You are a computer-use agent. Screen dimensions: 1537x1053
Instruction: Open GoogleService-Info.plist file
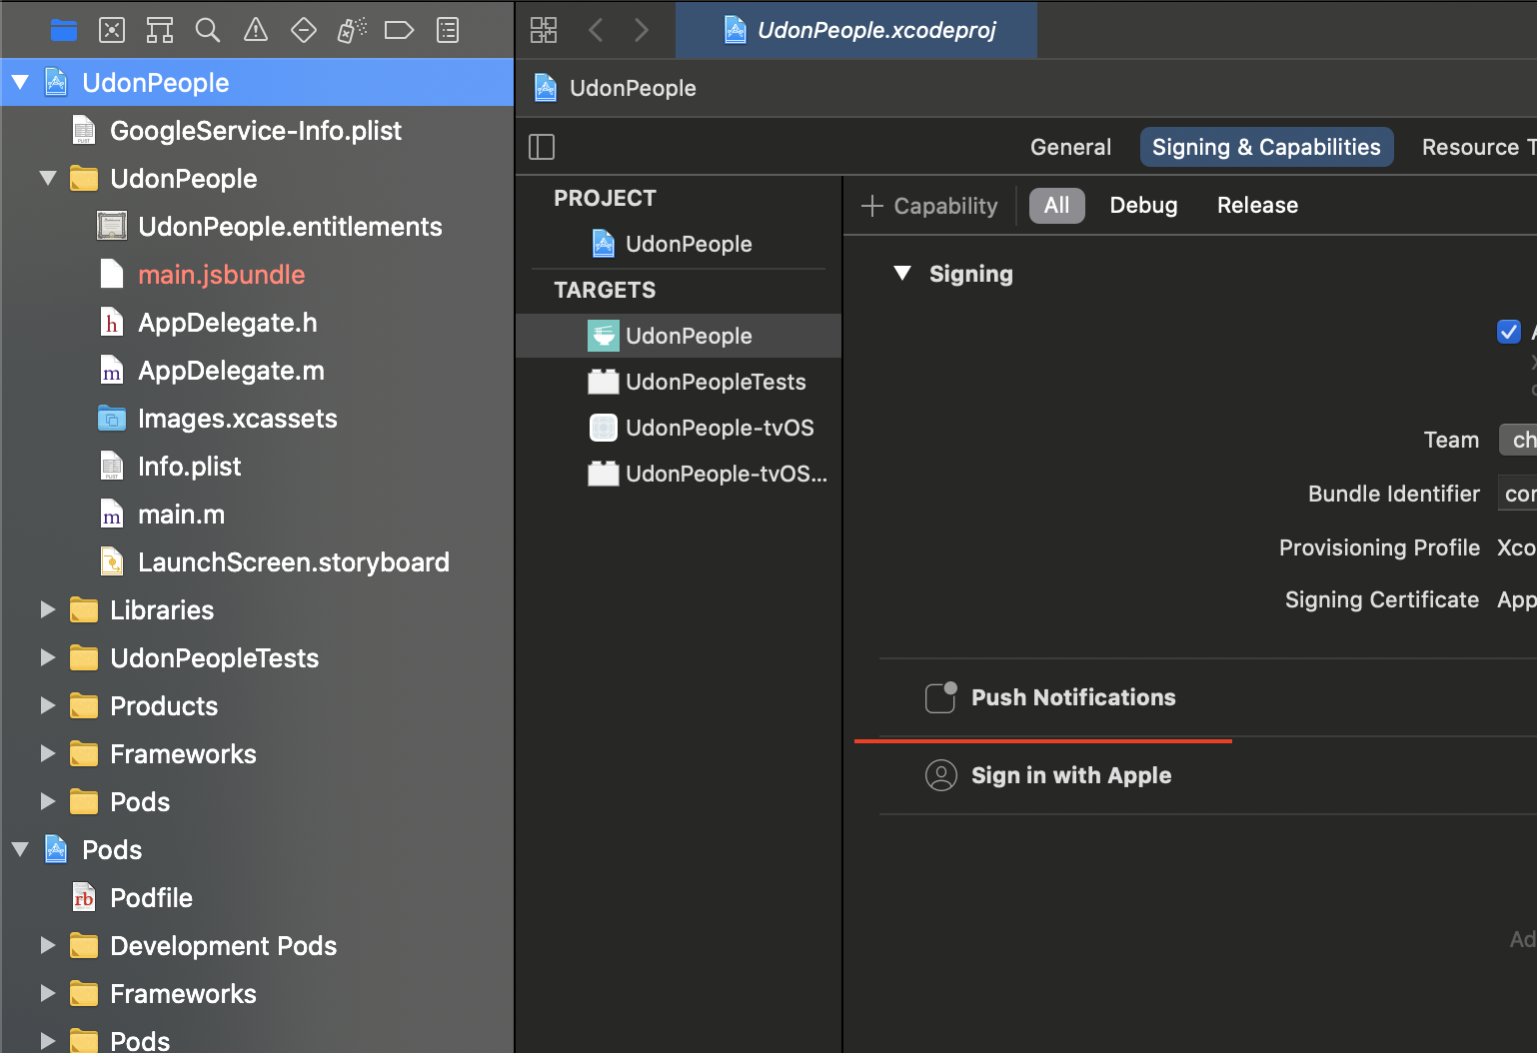click(256, 130)
